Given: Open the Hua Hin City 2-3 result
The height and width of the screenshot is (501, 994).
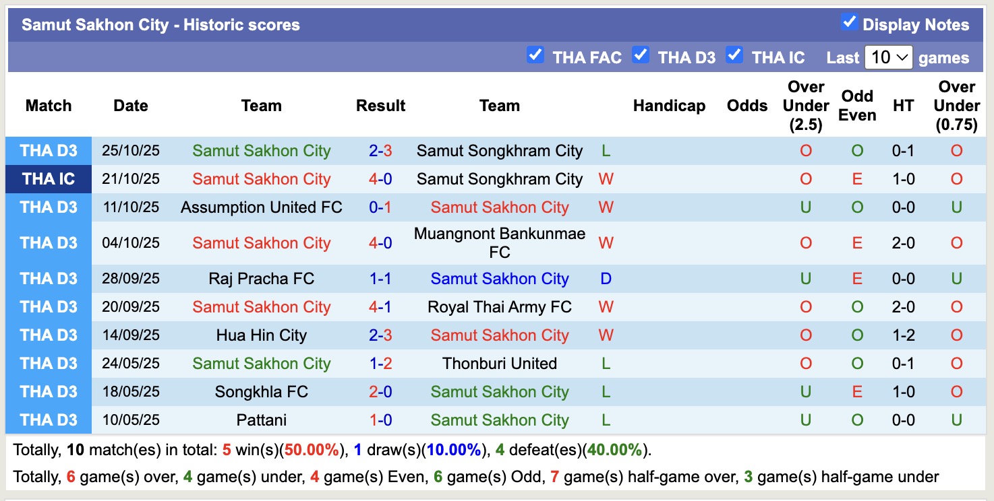Looking at the screenshot, I should tap(381, 335).
